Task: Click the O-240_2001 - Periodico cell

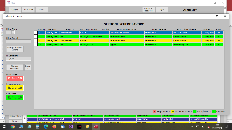Action: click(x=94, y=37)
